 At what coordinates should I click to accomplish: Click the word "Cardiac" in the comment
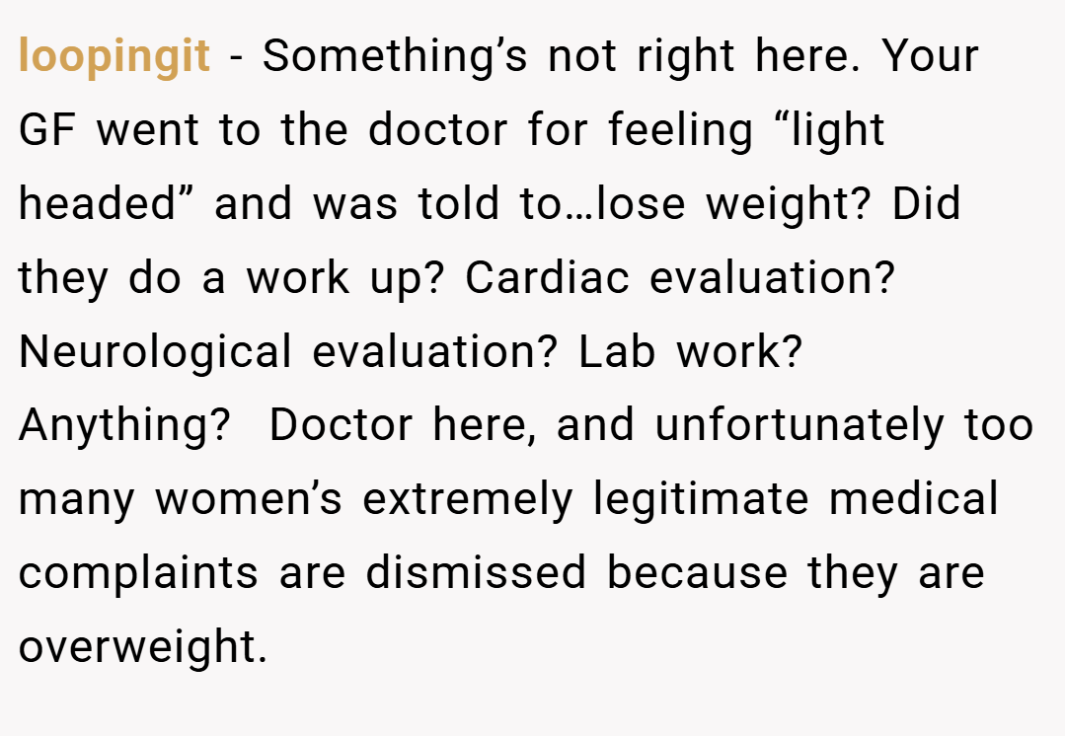coord(548,277)
